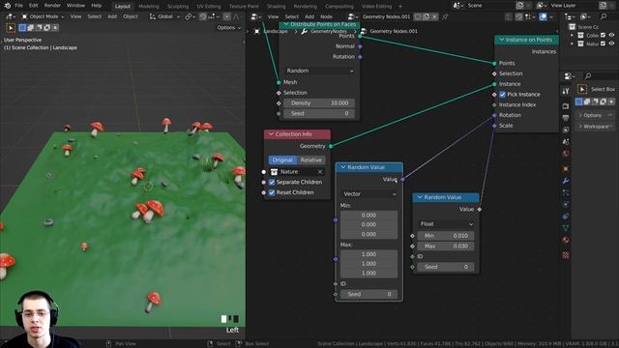Toggle the Separate Children checkbox

point(272,182)
